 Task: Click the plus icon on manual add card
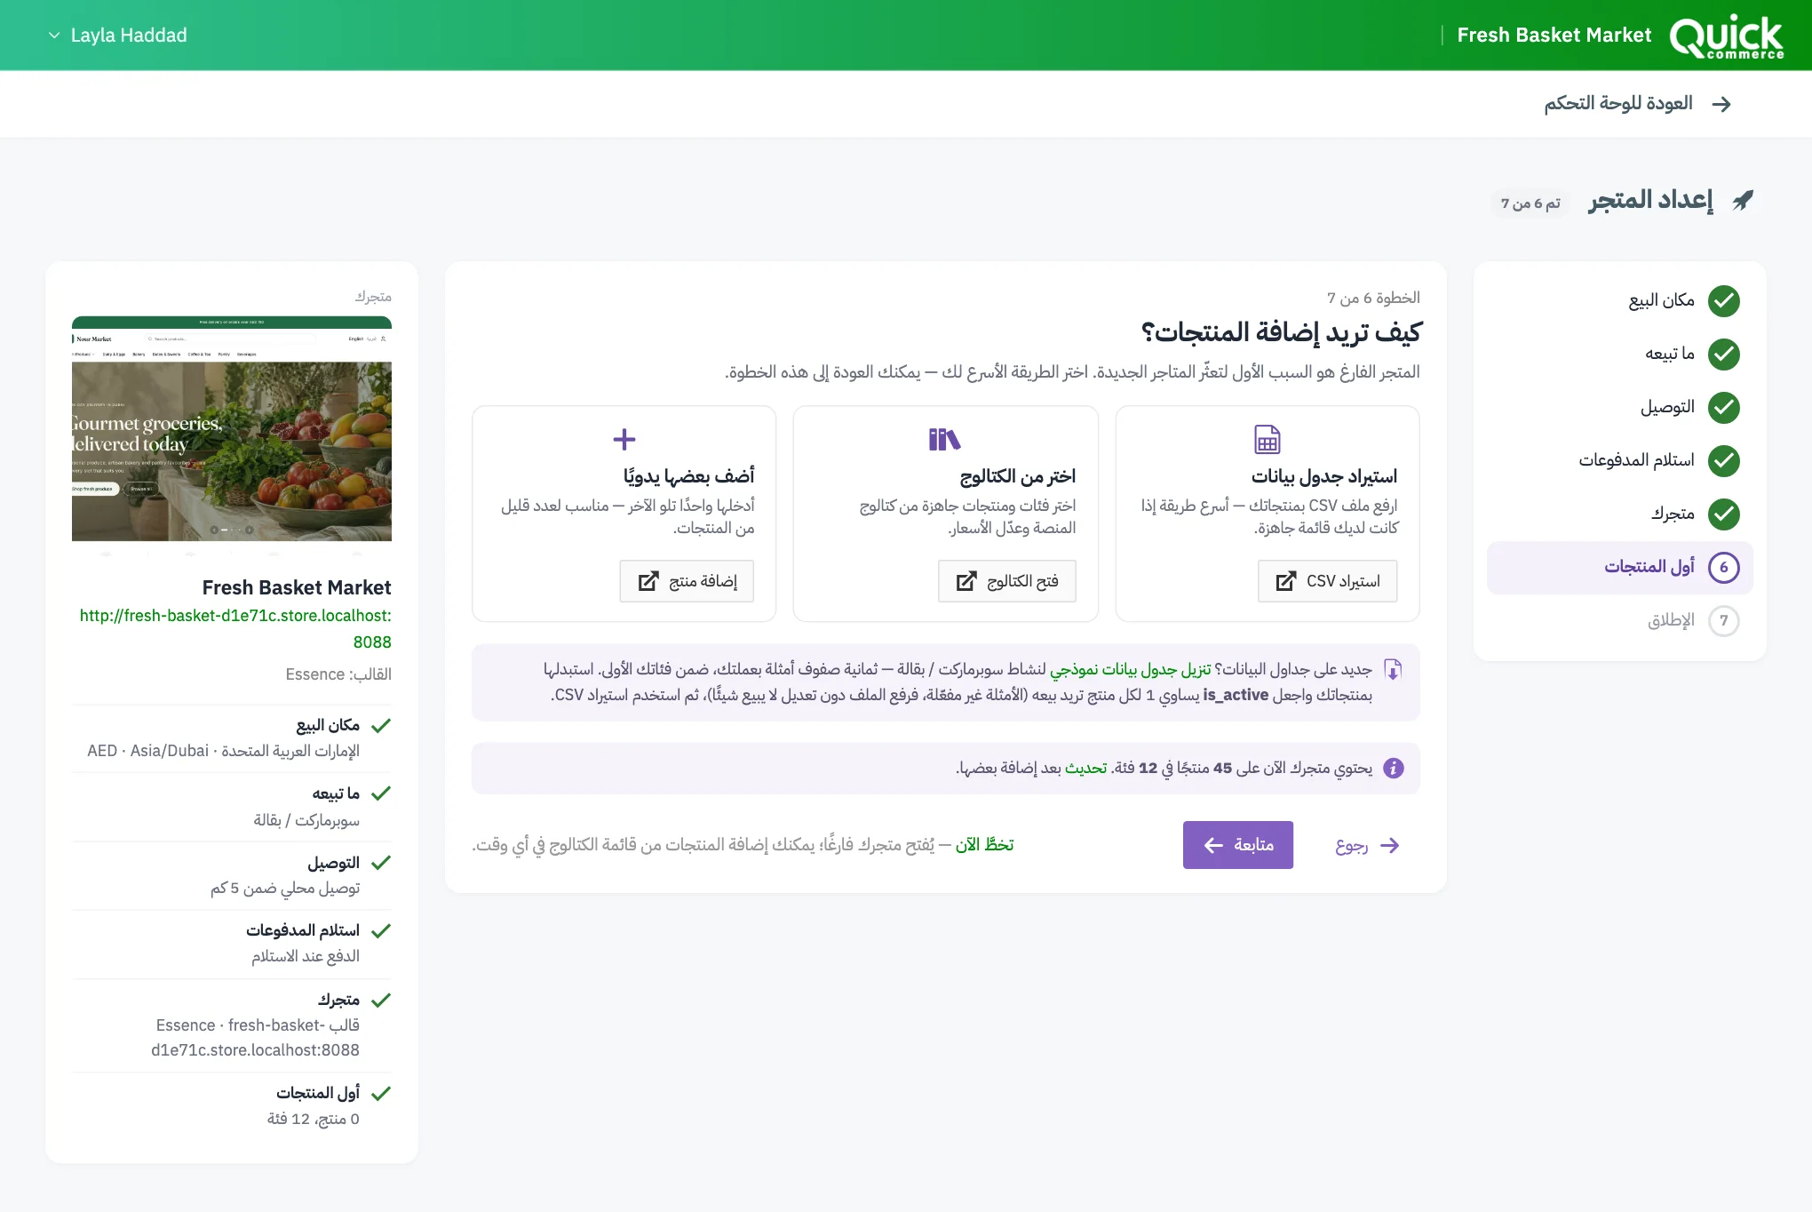(x=624, y=439)
